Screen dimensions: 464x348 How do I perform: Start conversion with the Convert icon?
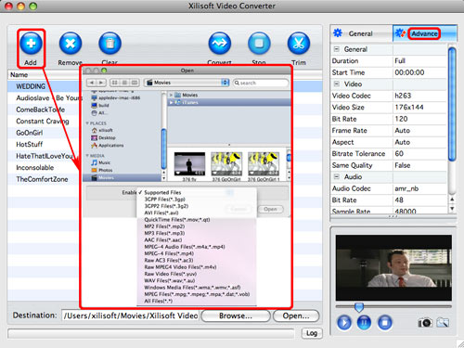[220, 44]
